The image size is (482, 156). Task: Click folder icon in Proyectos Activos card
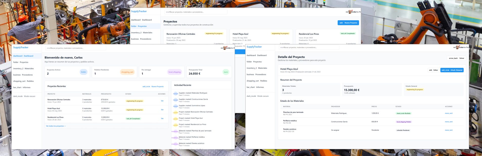click(x=83, y=72)
